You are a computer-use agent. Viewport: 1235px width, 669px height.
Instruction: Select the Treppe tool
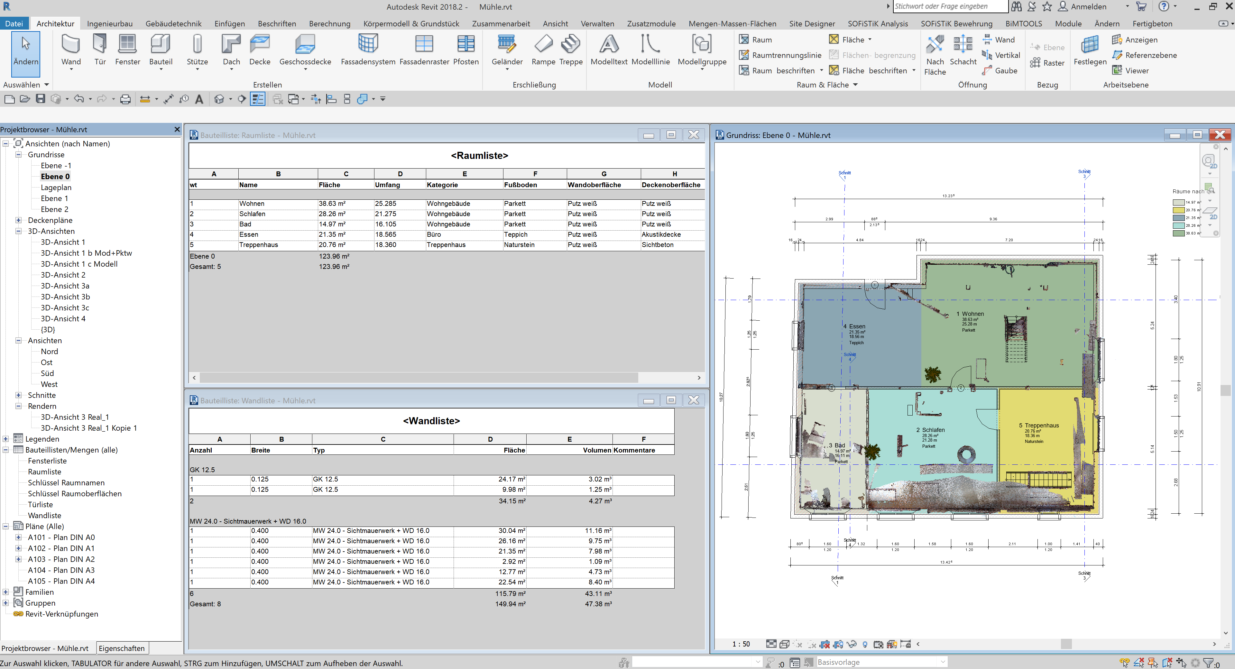point(570,50)
